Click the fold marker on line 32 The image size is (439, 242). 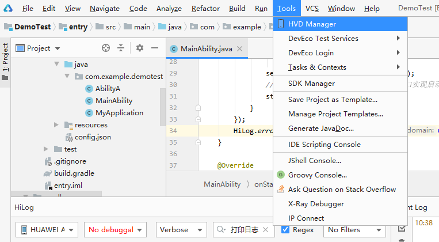pyautogui.click(x=198, y=108)
